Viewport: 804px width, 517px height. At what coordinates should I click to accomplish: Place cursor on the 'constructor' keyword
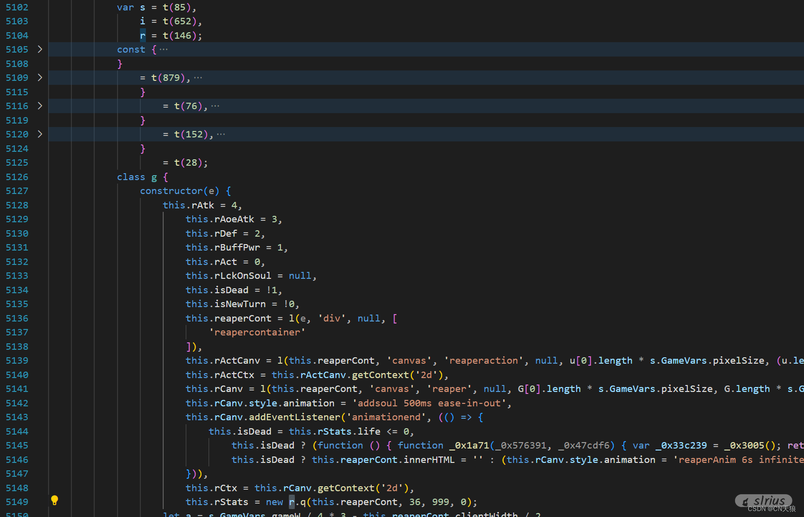(171, 191)
